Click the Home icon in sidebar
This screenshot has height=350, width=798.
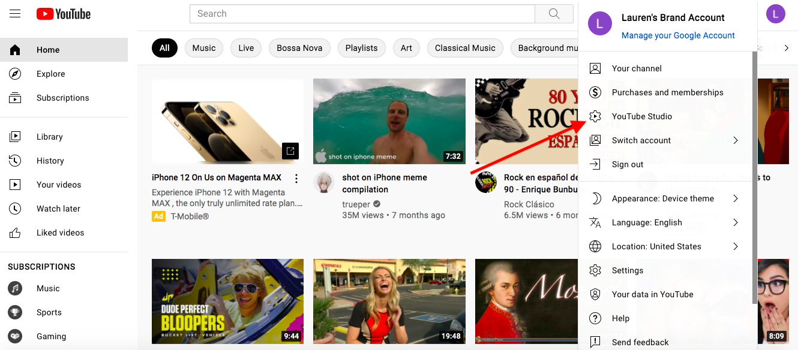pyautogui.click(x=16, y=50)
